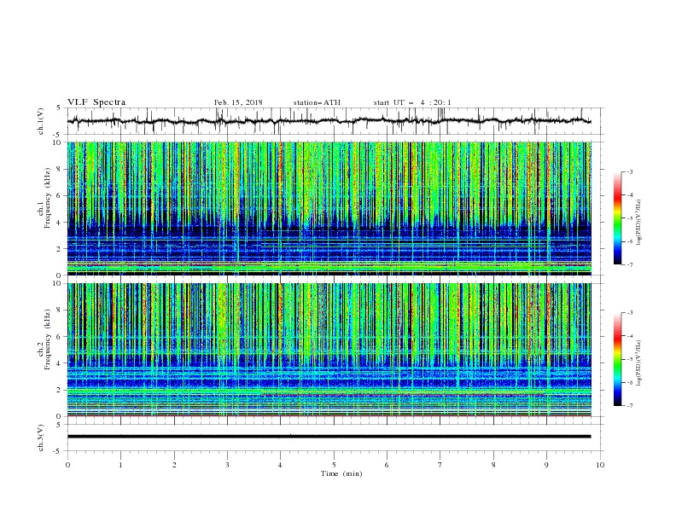This screenshot has height=522, width=676.
Task: Click the "station=ATH" label
Action: point(317,102)
